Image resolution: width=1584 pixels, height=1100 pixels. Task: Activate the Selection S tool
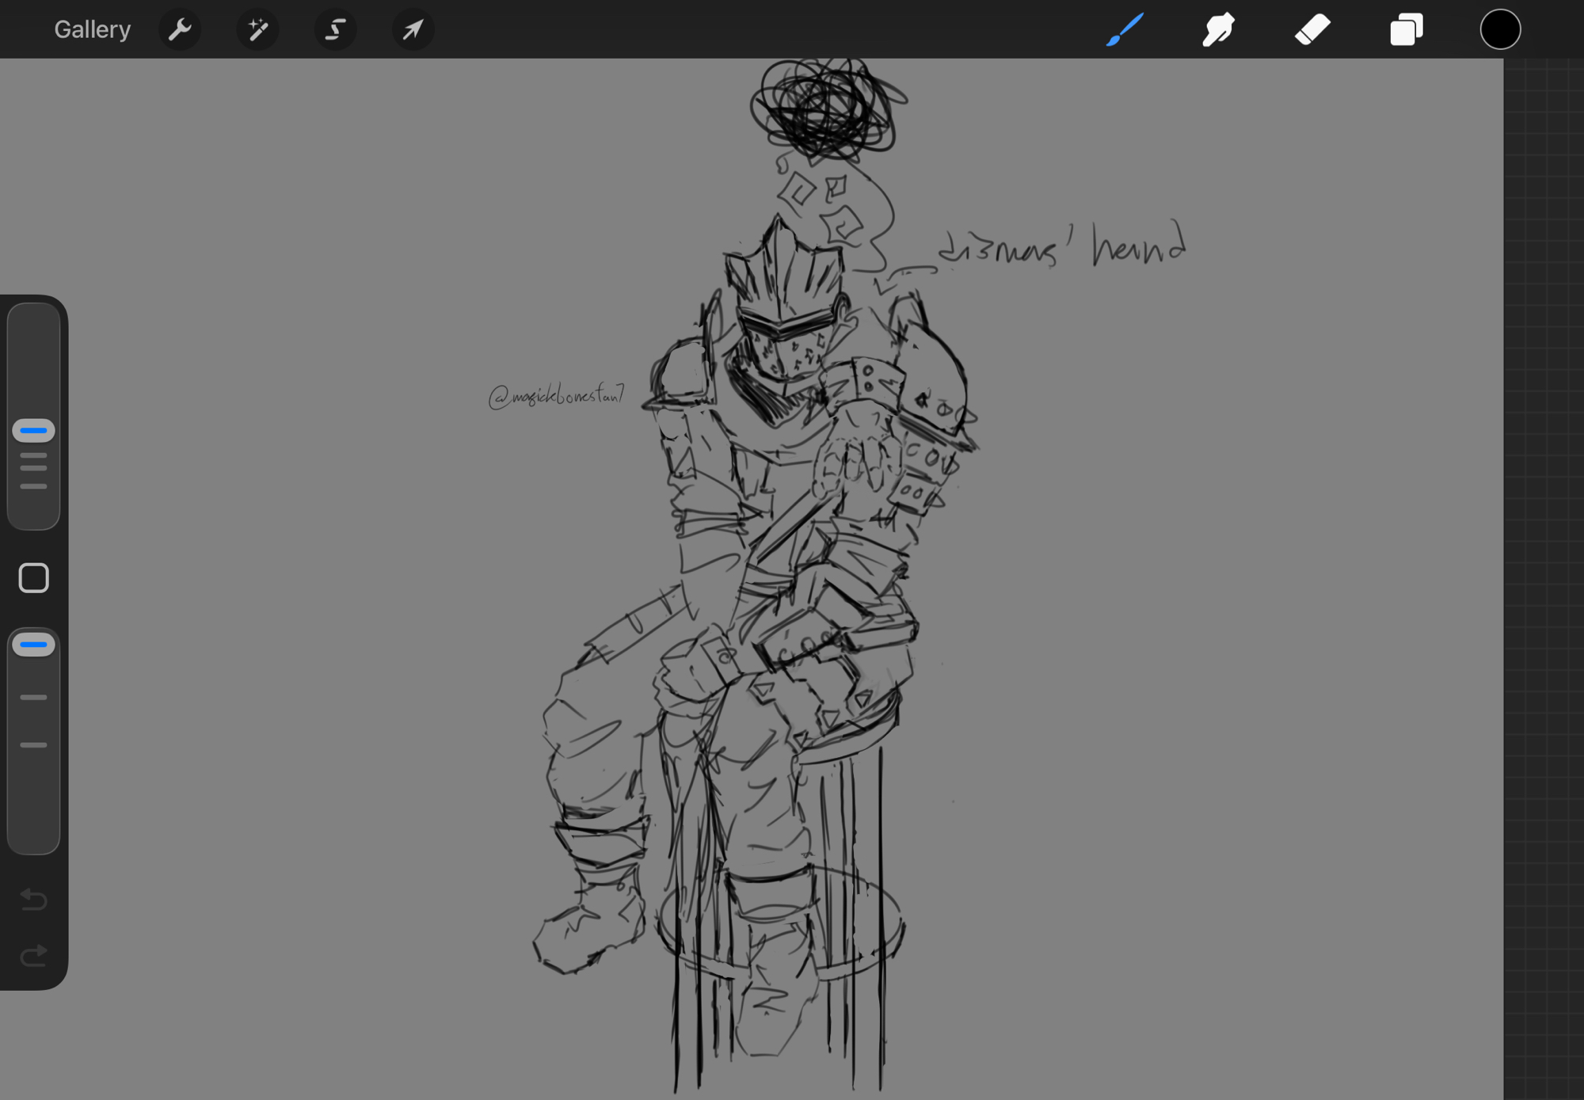(x=335, y=30)
